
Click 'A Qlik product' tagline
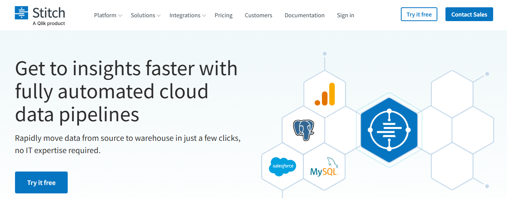click(49, 23)
